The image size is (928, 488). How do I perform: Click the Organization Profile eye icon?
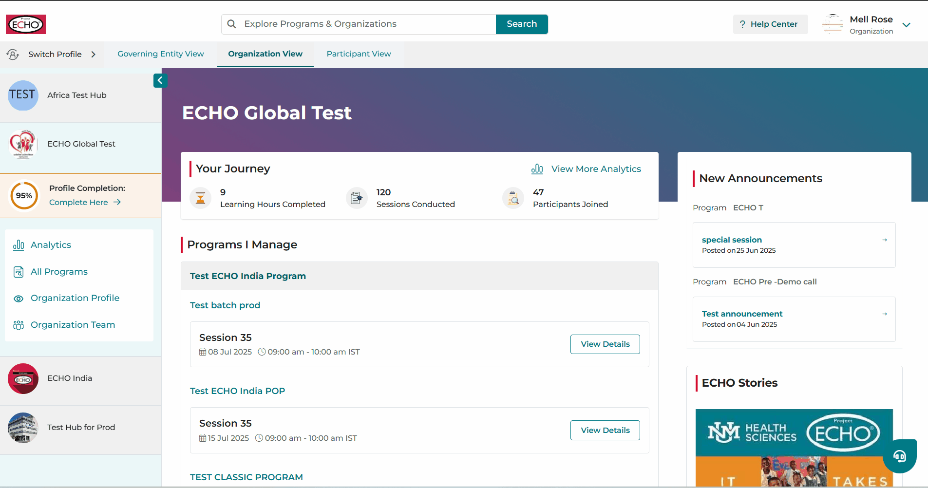tap(19, 299)
